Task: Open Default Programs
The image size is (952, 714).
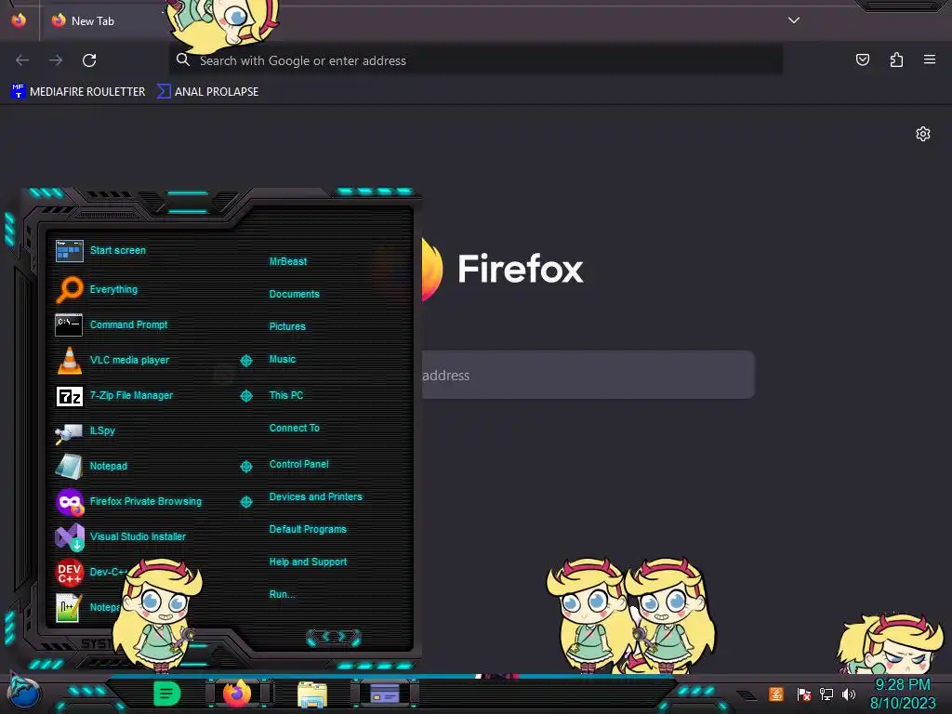Action: pos(307,529)
